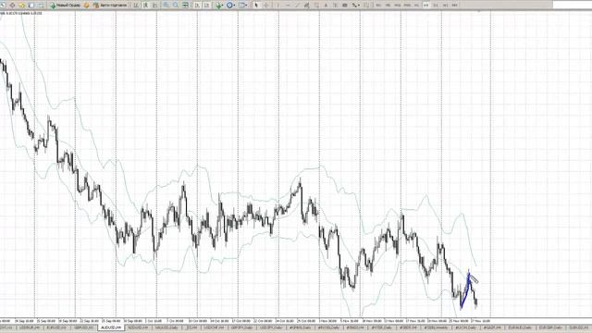Viewport: 592px width, 333px height.
Task: Switch timeframe to M30
Action: click(x=407, y=6)
